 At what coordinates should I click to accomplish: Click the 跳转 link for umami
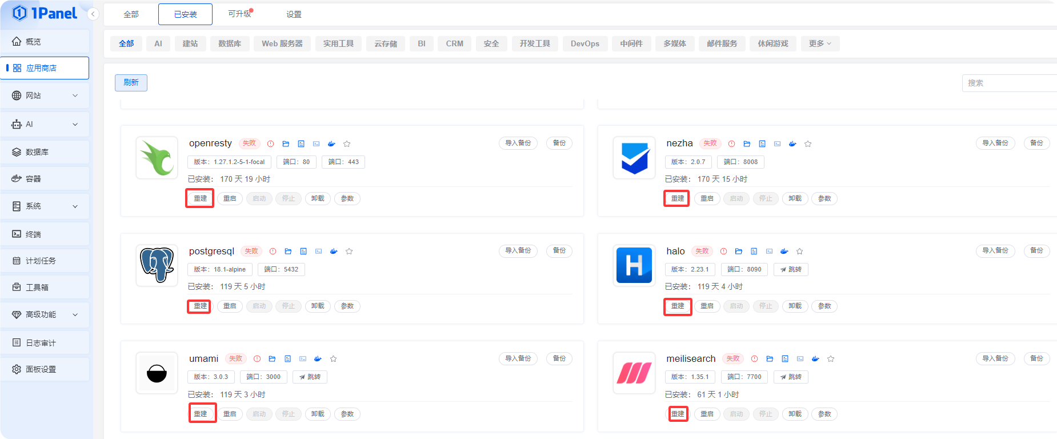click(310, 377)
